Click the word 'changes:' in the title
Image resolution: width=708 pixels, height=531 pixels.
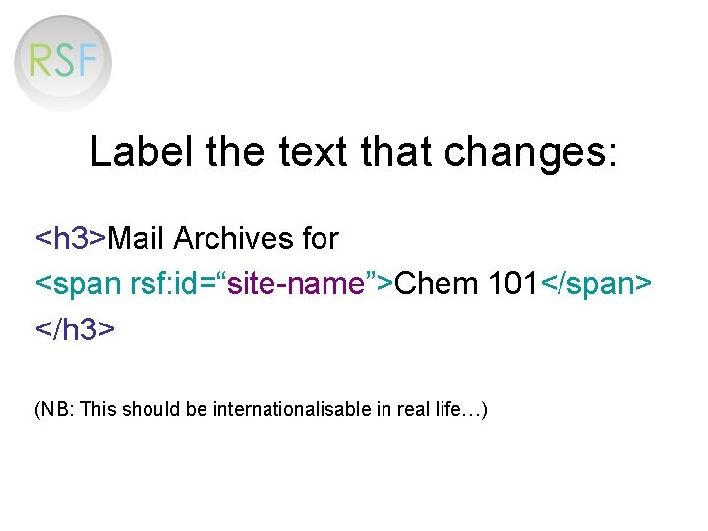pos(530,153)
